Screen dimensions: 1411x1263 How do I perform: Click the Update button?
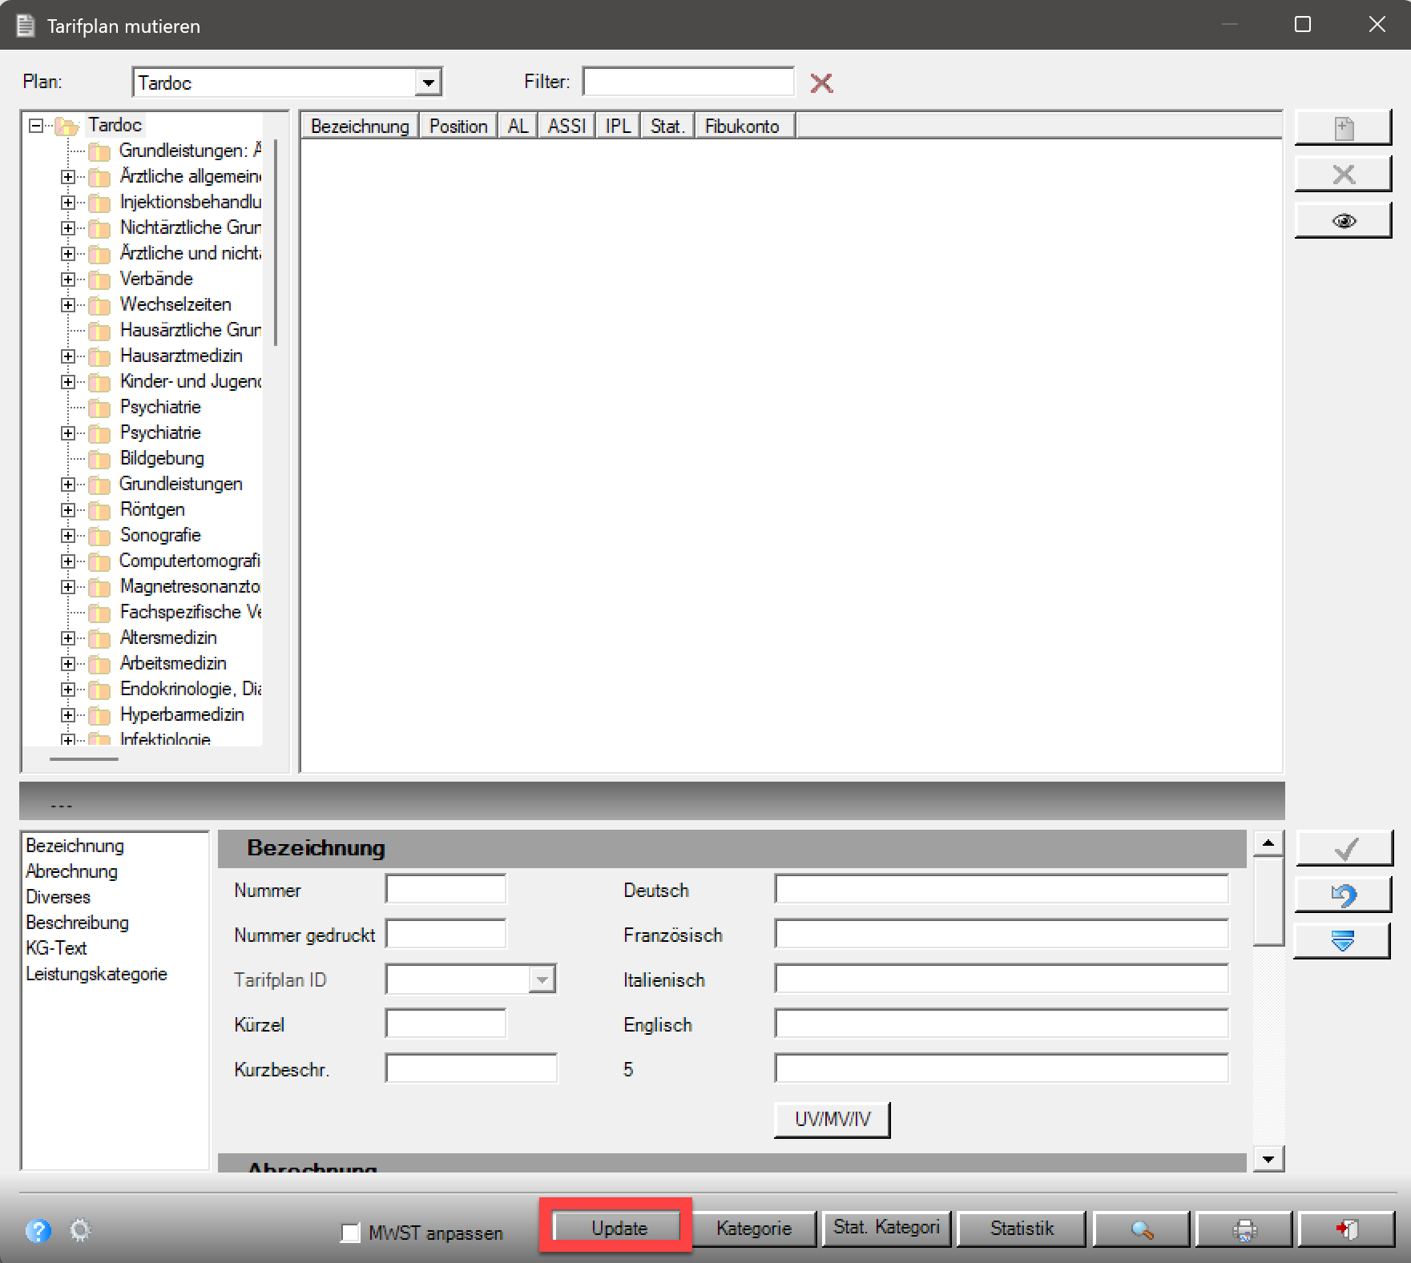coord(618,1229)
